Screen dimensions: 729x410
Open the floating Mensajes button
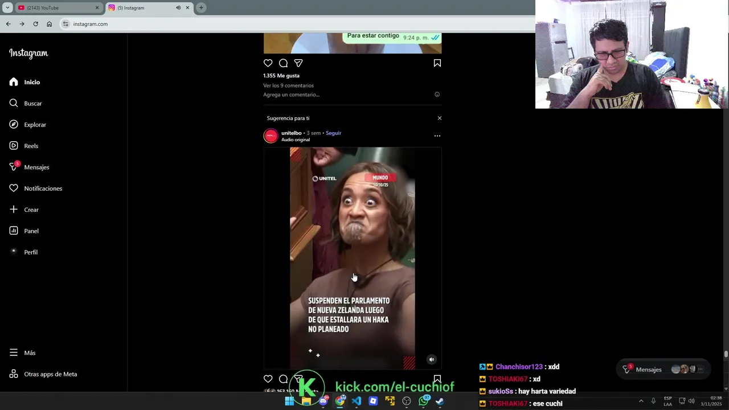[664, 370]
